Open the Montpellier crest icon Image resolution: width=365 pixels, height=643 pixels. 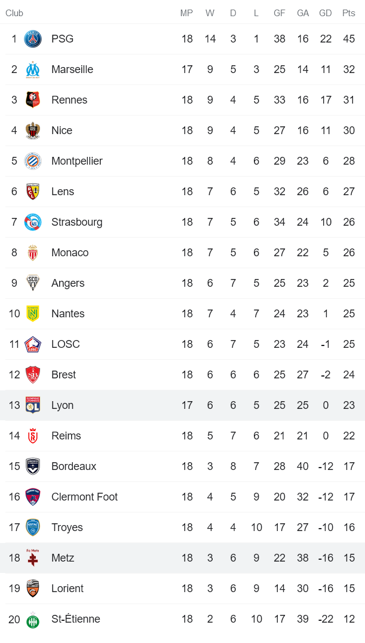[x=33, y=161]
